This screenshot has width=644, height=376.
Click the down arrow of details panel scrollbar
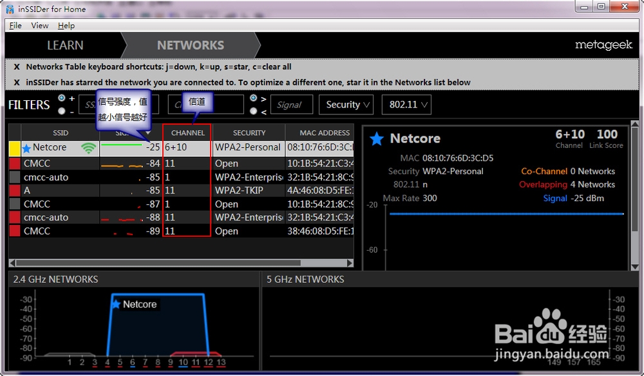pos(634,267)
